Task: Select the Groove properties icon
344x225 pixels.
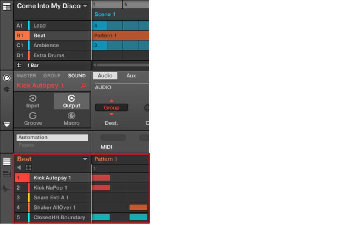Action: (x=33, y=118)
